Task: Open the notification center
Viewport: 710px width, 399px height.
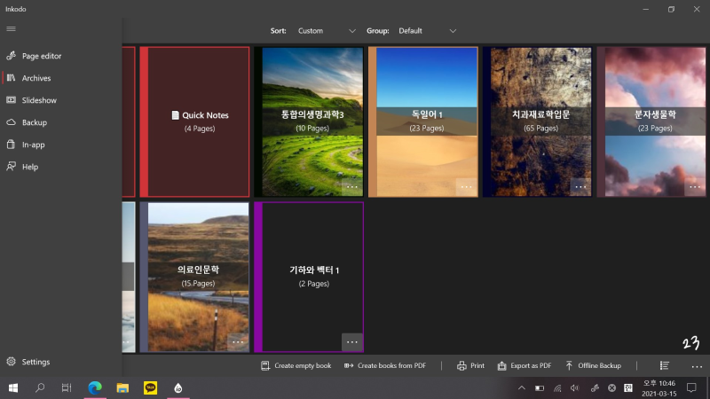Action: [x=691, y=387]
